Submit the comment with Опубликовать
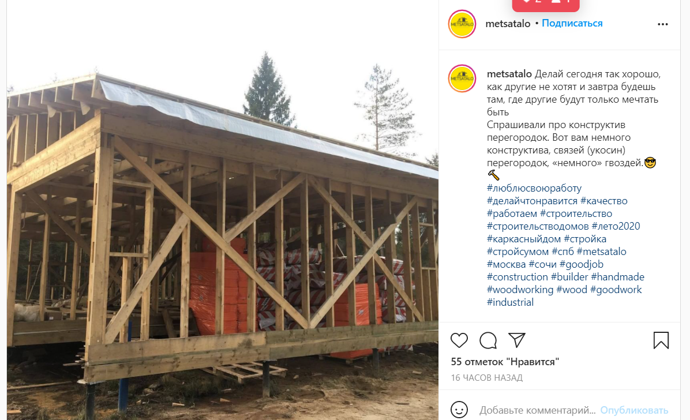The height and width of the screenshot is (420, 690). (634, 410)
